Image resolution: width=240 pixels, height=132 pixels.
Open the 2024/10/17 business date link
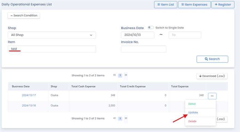point(29,95)
